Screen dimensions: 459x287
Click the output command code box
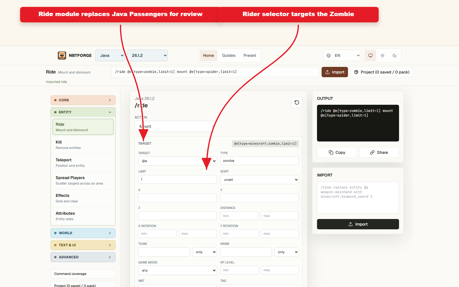[358, 123]
